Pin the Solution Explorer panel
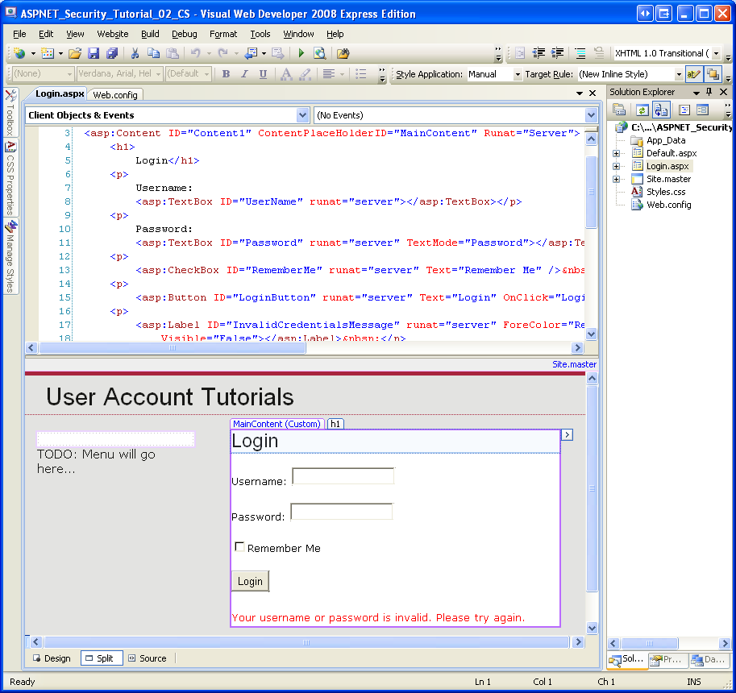Screen dimensions: 736x693 click(x=709, y=92)
